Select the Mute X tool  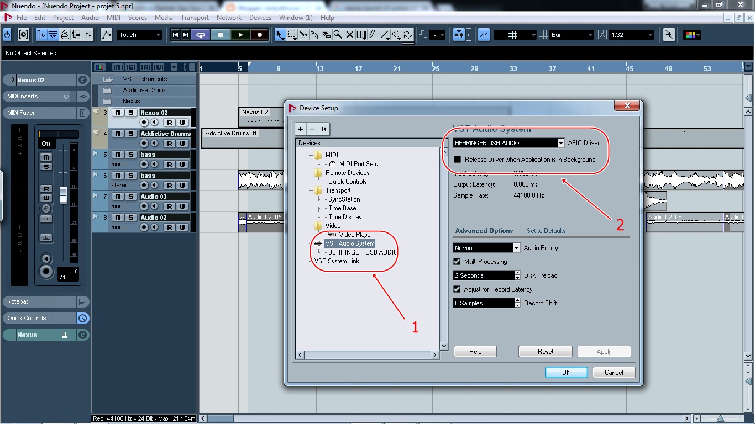[349, 35]
